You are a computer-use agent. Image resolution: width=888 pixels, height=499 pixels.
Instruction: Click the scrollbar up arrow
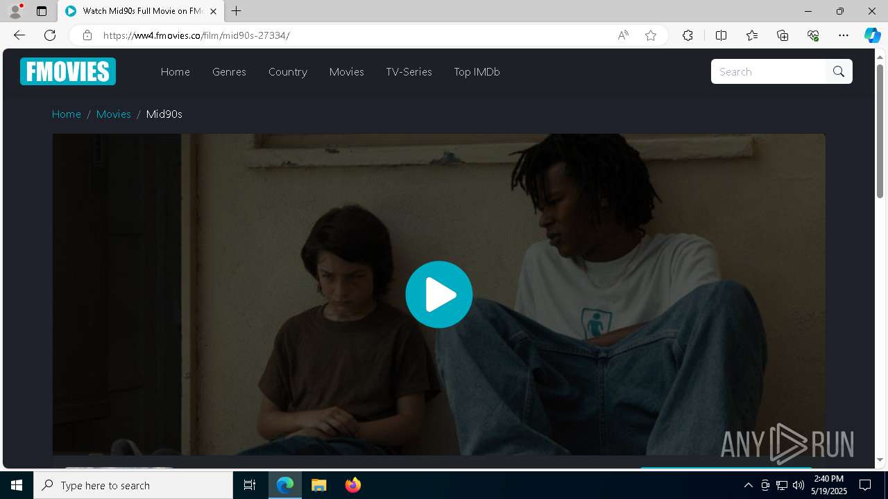pyautogui.click(x=880, y=57)
